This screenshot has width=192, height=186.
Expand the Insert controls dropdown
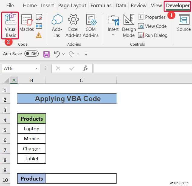tap(113, 35)
